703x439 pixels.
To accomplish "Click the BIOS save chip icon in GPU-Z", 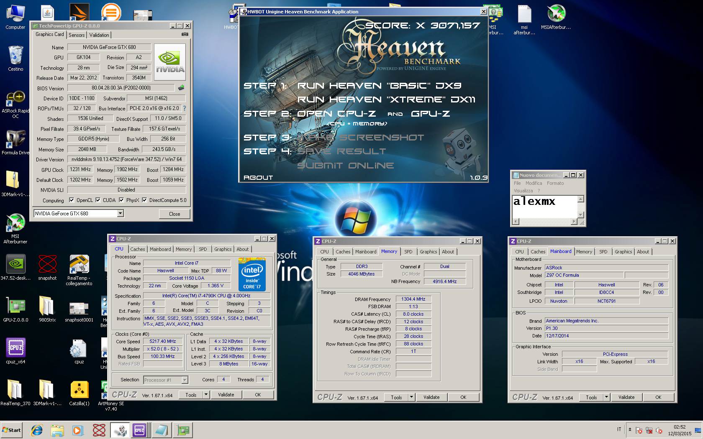I will point(181,88).
